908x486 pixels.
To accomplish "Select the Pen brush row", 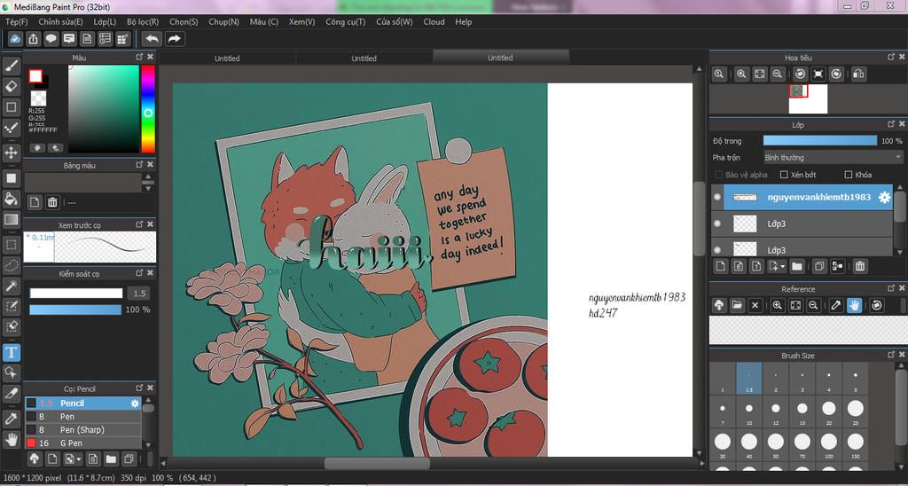I will [x=82, y=416].
